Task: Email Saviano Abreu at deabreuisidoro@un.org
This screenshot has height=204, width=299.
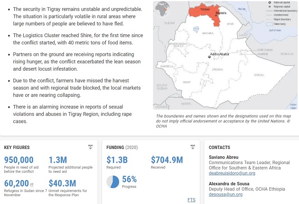Action: pos(231,173)
